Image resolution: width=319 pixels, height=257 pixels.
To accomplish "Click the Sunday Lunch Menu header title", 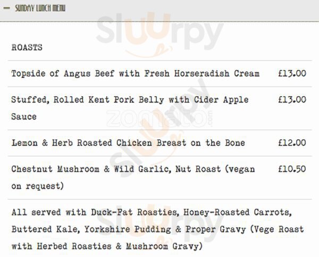I will pyautogui.click(x=40, y=8).
